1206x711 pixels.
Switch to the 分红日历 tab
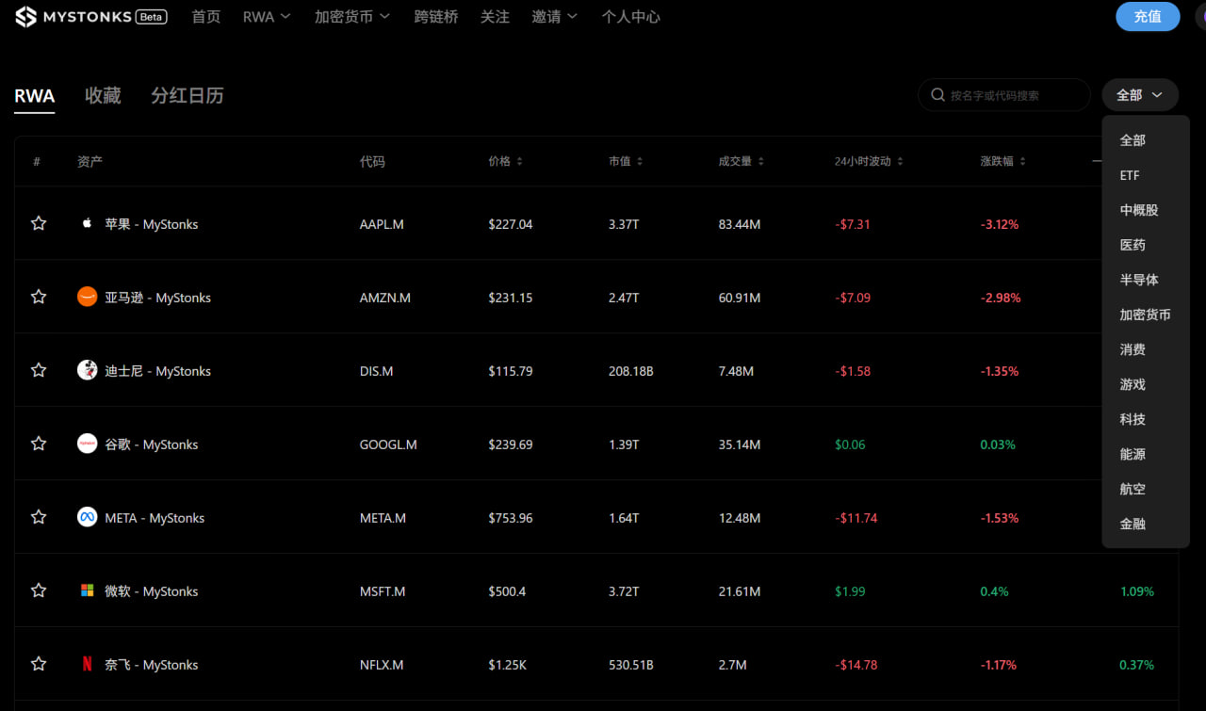[x=187, y=96]
